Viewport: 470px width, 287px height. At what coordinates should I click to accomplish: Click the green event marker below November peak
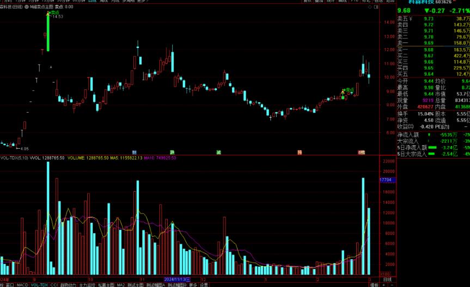coord(172,152)
